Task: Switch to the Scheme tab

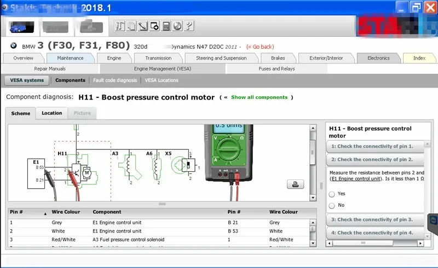Action: pyautogui.click(x=21, y=114)
